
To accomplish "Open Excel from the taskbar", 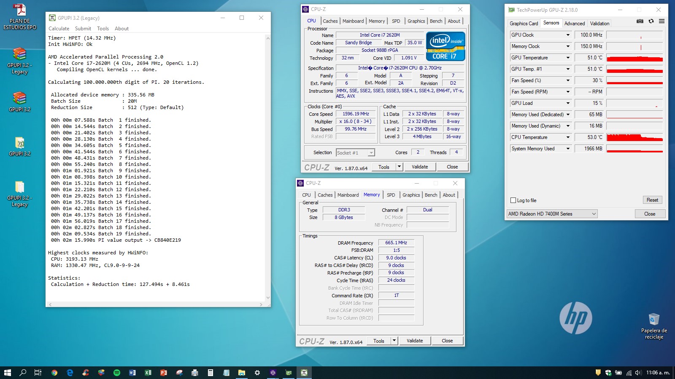I will 148,373.
